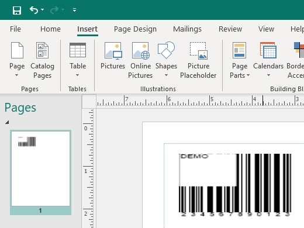Image resolution: width=304 pixels, height=228 pixels.
Task: Click the Page Parts icon
Action: coord(240,50)
